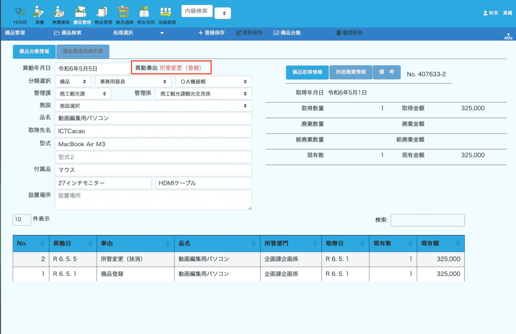This screenshot has height=334, width=516.
Task: Expand the 施設選択 facility dropdown
Action: 153,106
